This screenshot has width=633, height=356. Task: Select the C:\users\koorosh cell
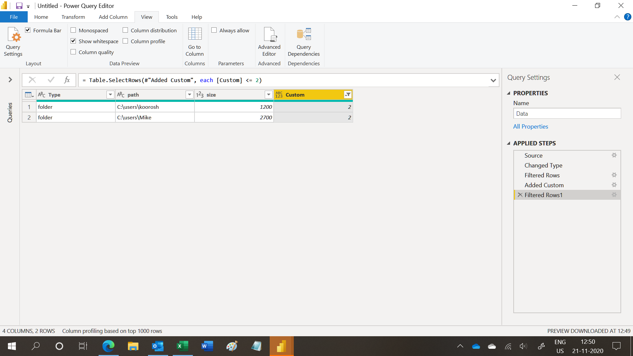coord(155,107)
